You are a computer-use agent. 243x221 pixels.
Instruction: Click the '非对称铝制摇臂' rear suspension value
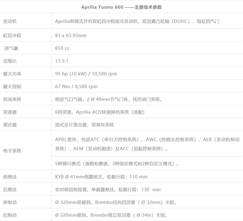click(108, 189)
